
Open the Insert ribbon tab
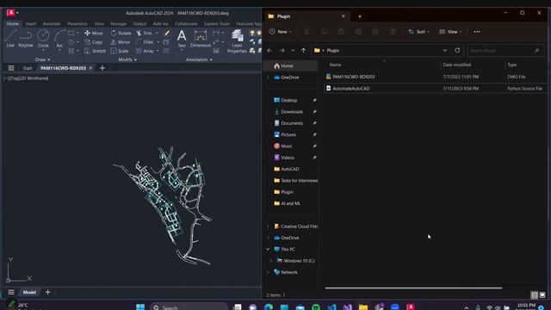coord(31,23)
